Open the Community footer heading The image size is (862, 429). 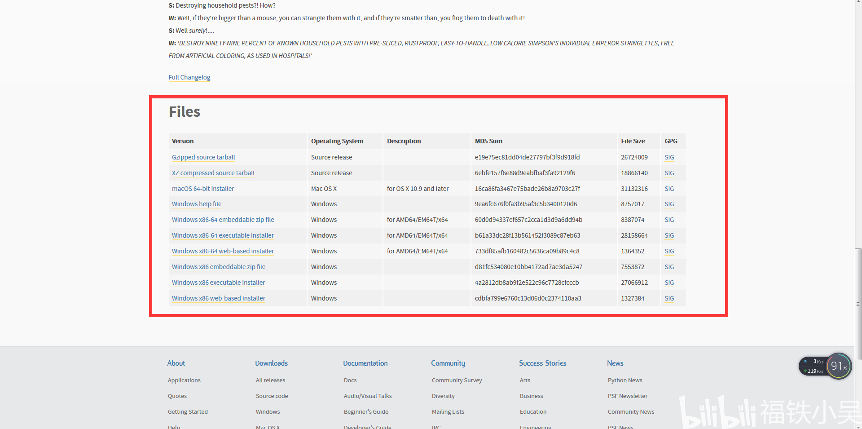448,363
